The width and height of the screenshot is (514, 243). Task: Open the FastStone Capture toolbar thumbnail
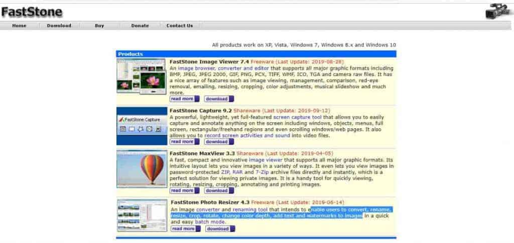[142, 126]
